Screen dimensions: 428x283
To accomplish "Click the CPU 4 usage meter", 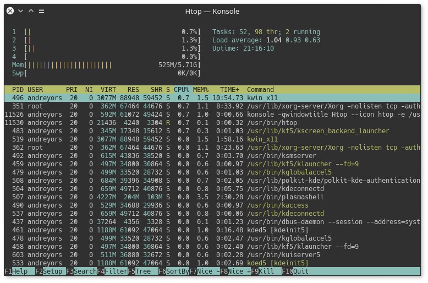I will click(106, 57).
